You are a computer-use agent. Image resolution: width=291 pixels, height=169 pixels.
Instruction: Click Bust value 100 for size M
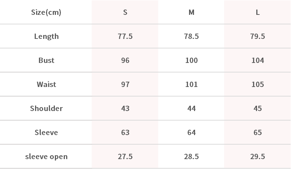191,60
